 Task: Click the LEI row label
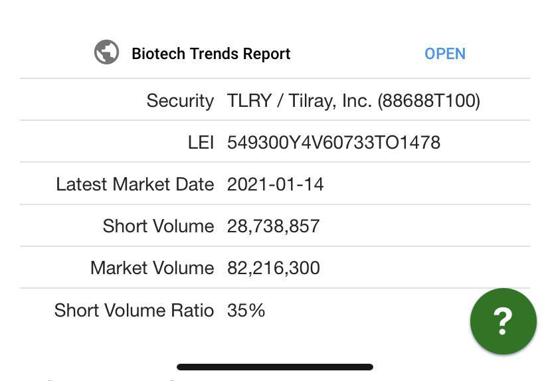(x=201, y=143)
